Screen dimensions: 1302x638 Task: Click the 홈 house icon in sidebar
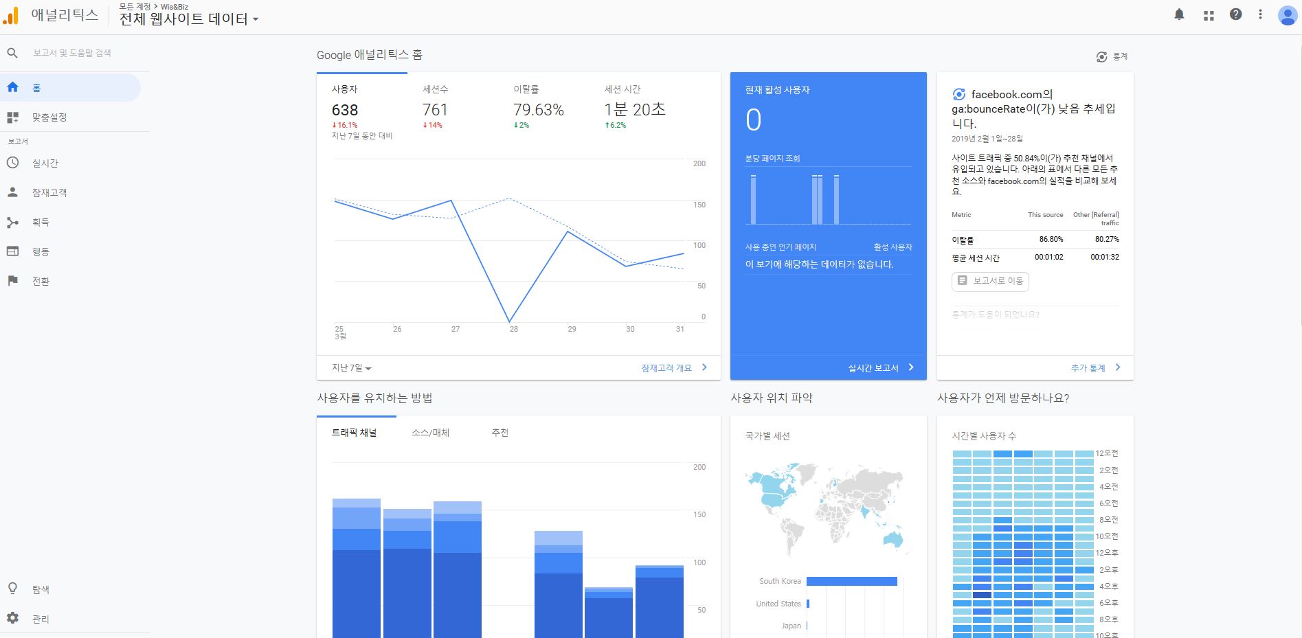[12, 87]
